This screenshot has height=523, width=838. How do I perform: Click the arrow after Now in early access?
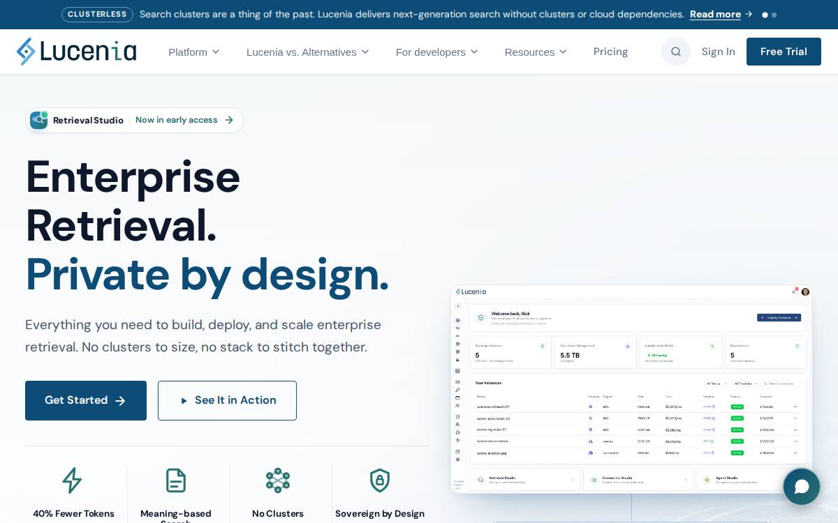[x=229, y=120]
